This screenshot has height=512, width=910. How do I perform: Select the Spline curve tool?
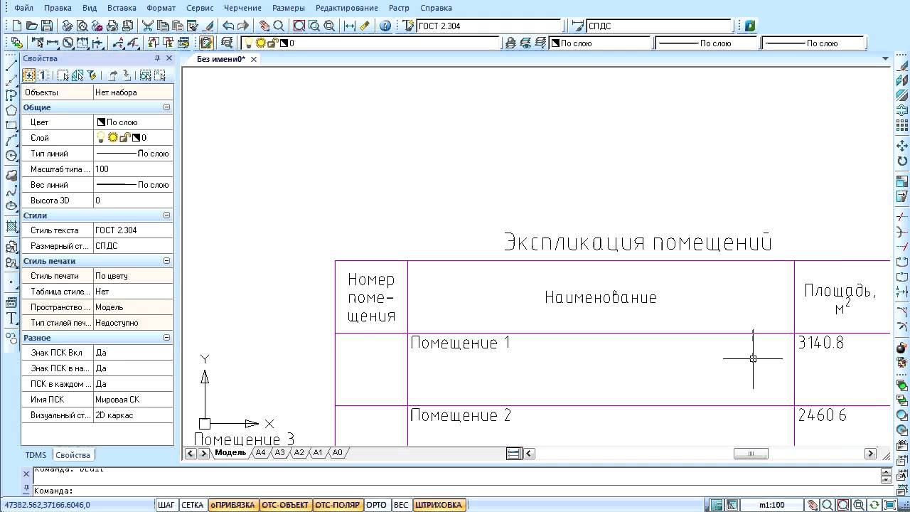[11, 191]
